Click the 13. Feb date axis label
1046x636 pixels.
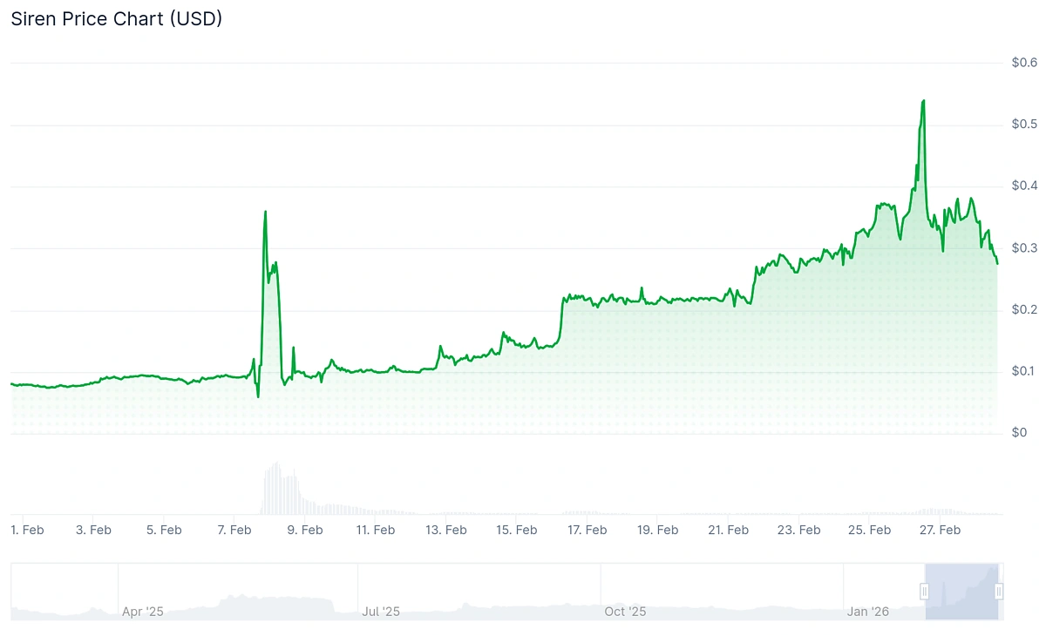tap(445, 530)
